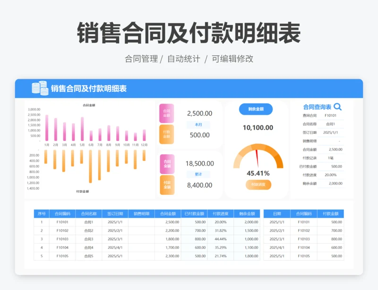The width and height of the screenshot is (378, 290).
Task: Click cell 合同4 in contract table
Action: pos(89,247)
